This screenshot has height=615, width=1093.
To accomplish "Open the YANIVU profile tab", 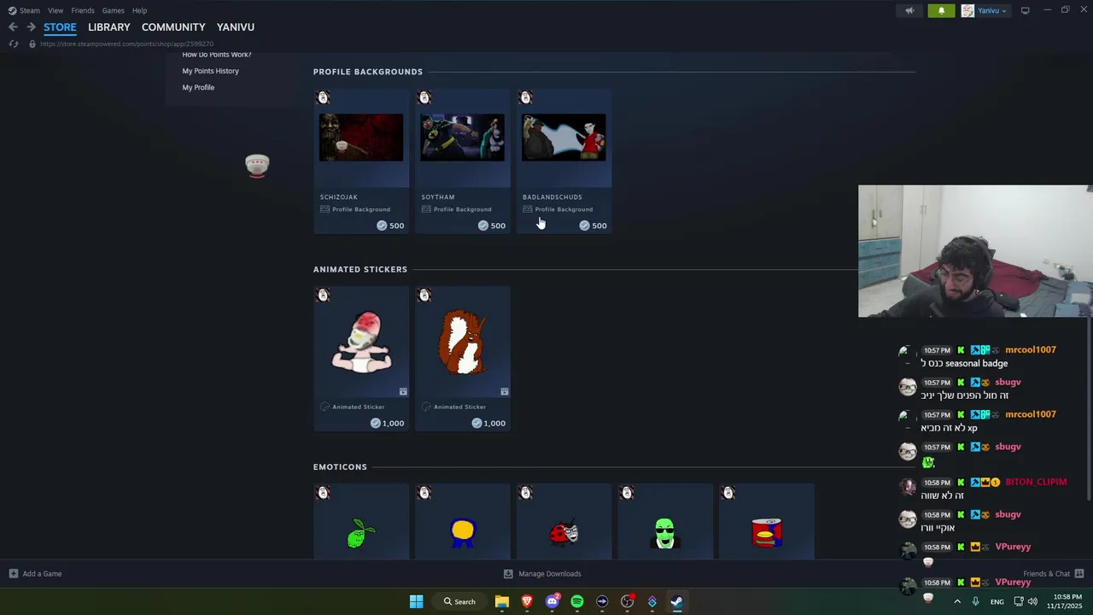I will coord(235,27).
